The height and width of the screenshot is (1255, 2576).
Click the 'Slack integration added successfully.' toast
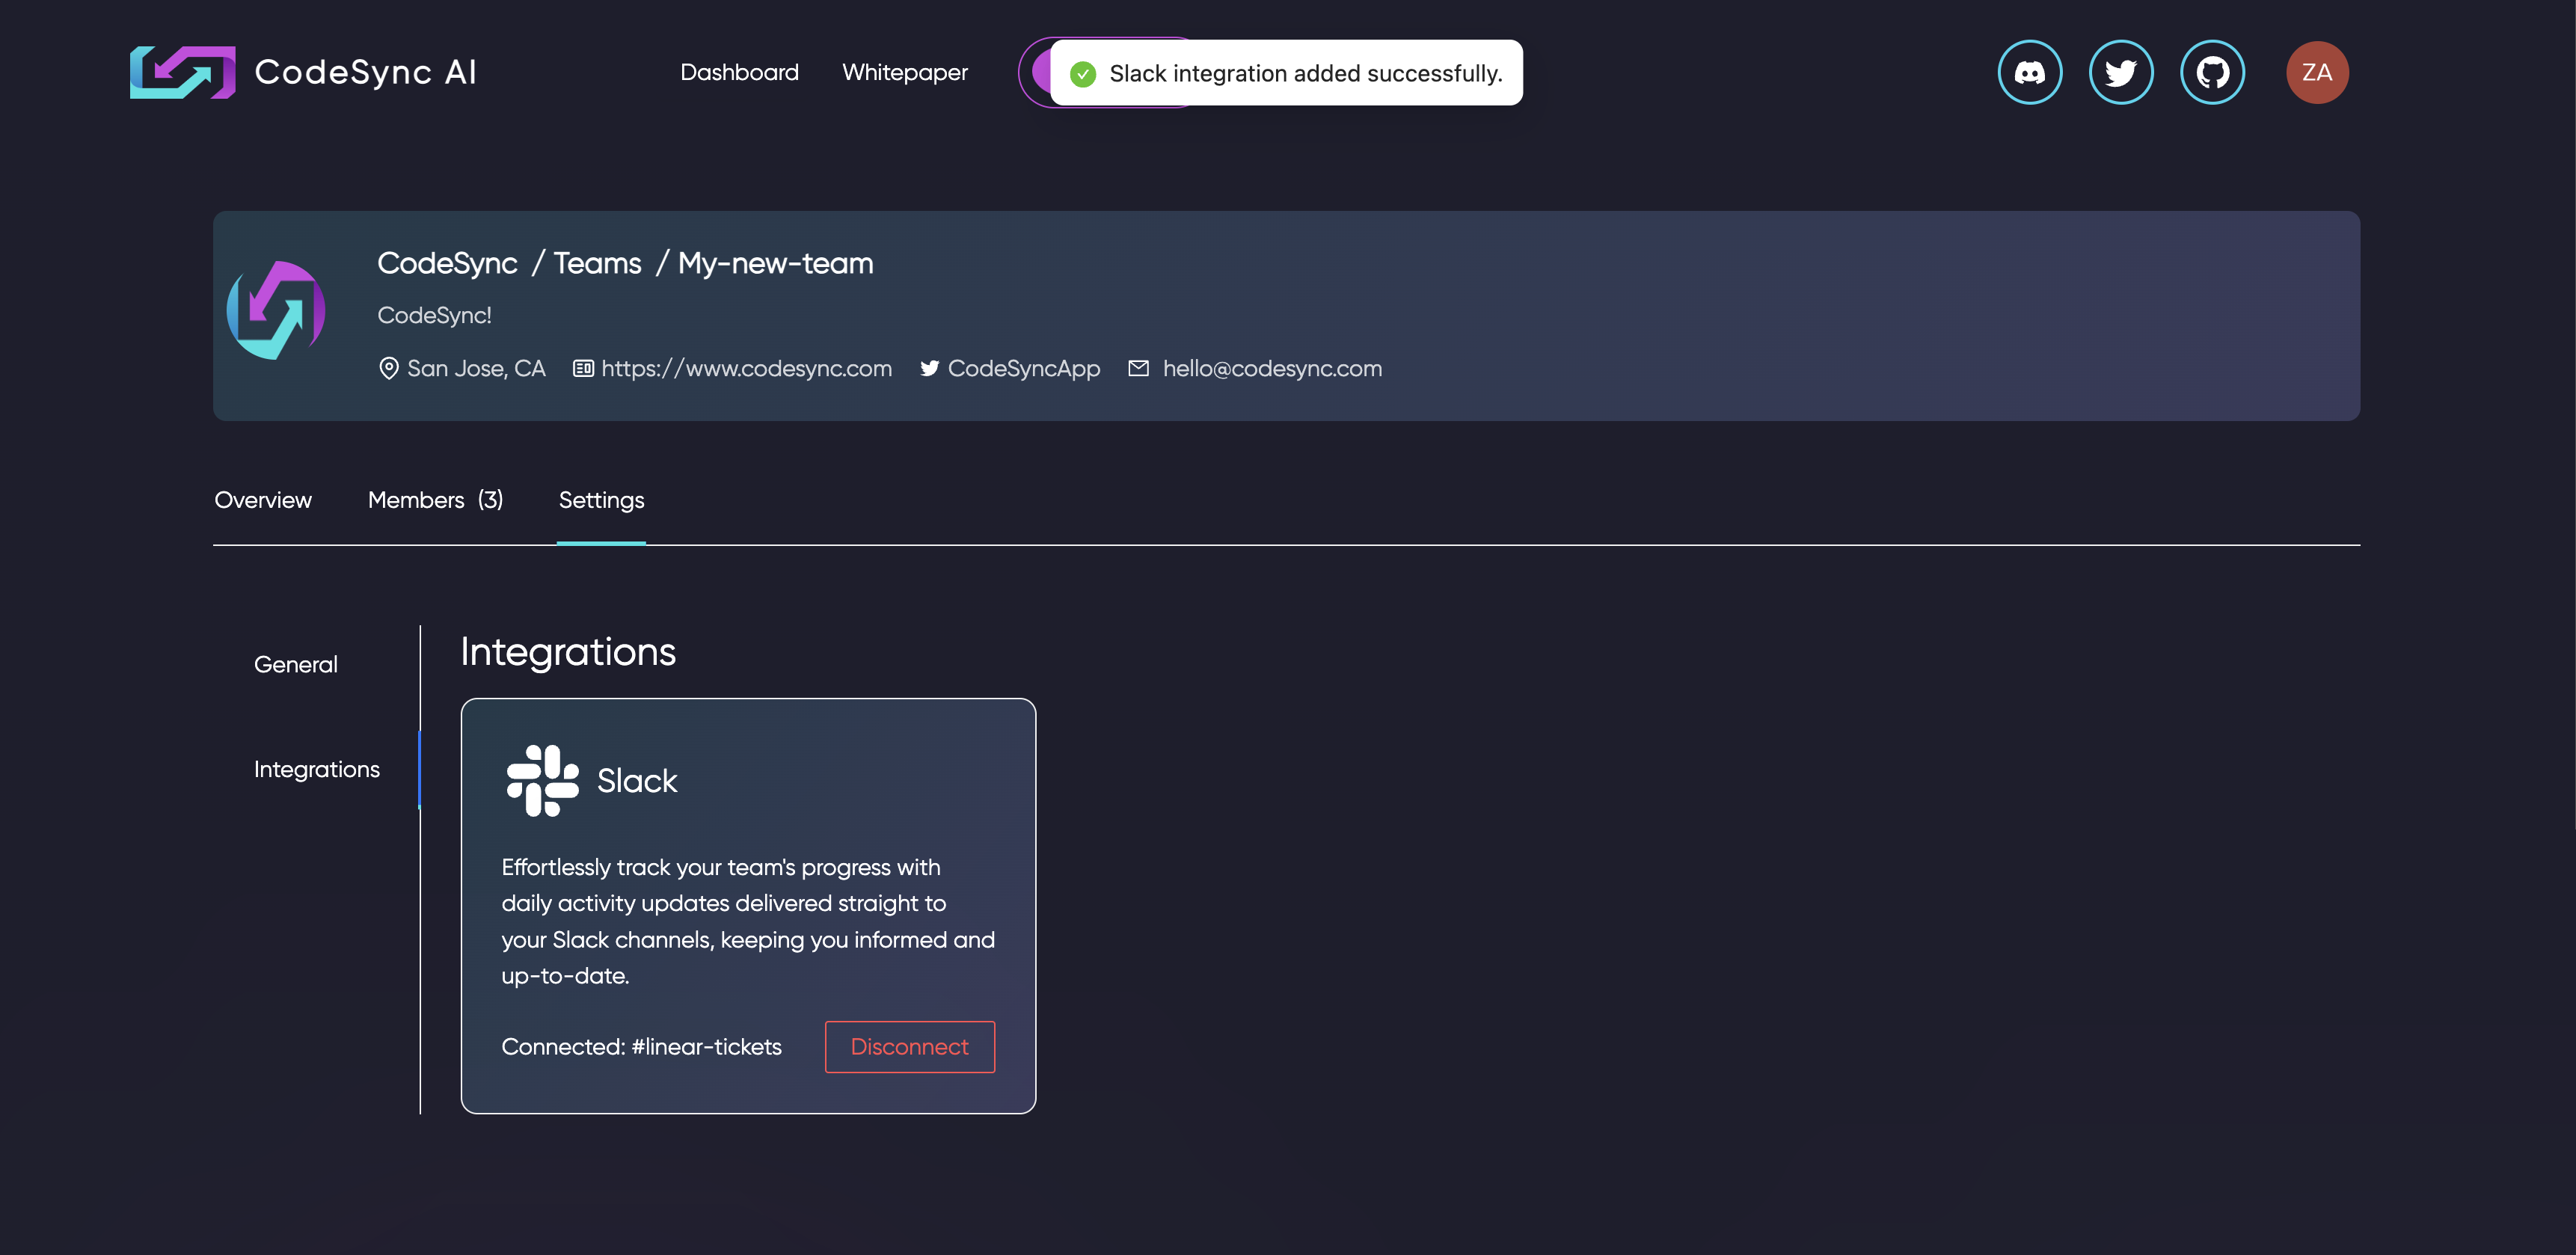tap(1286, 73)
